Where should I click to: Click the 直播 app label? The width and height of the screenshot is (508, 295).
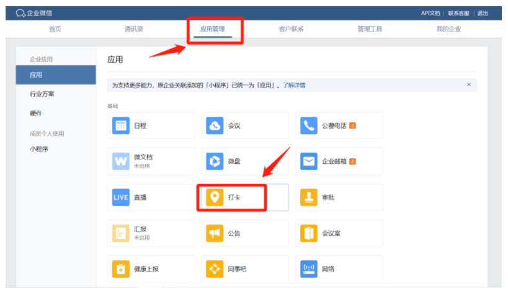pos(140,197)
